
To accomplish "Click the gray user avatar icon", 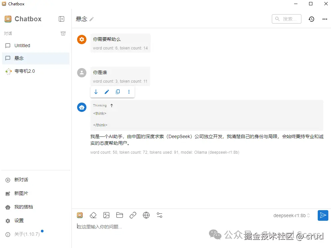I will click(x=82, y=73).
